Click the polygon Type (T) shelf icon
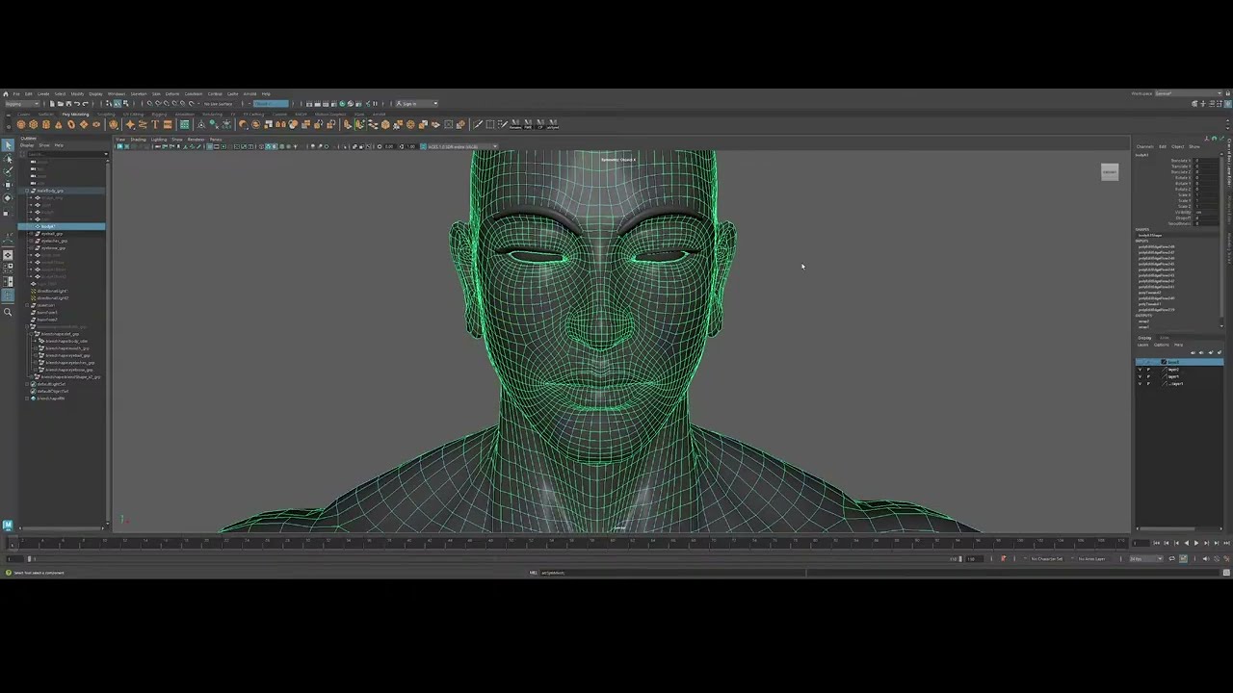This screenshot has height=693, width=1233. (155, 124)
